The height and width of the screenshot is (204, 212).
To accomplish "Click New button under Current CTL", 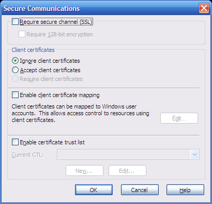I will 84,171.
